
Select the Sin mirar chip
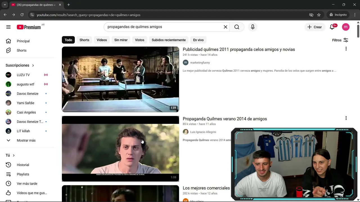point(121,40)
